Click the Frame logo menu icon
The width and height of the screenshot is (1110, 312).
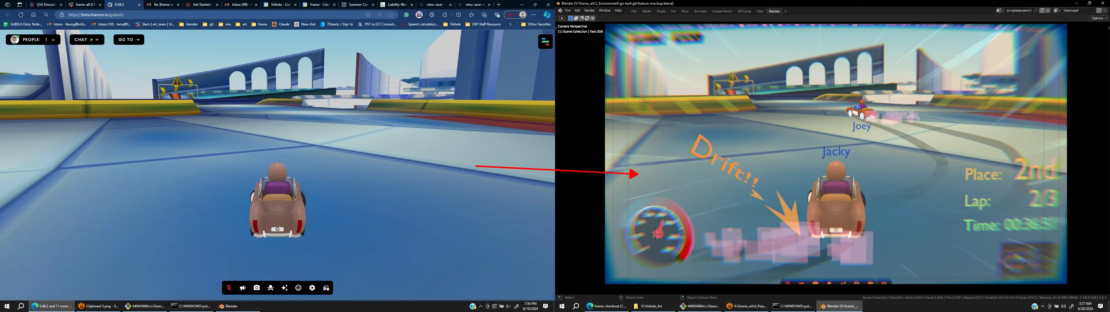[x=545, y=42]
